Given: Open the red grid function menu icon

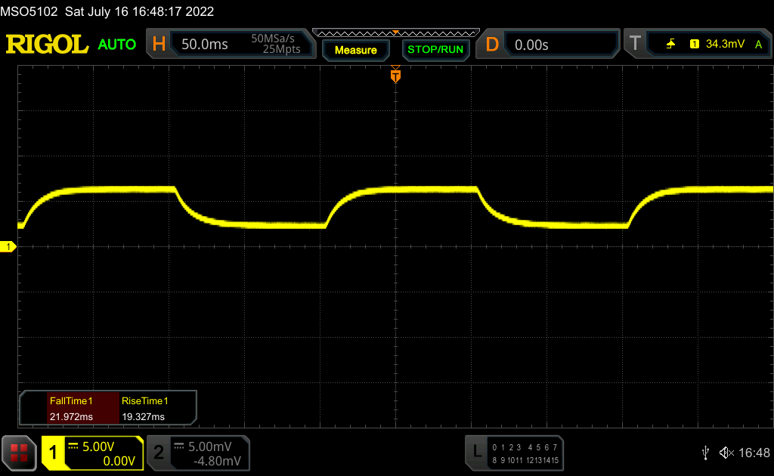Looking at the screenshot, I should tap(19, 452).
